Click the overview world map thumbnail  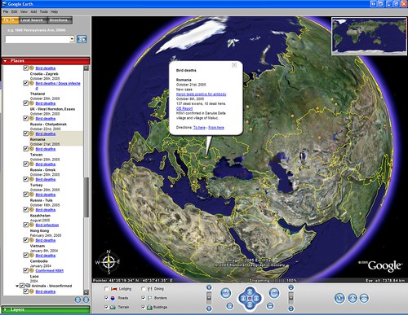pos(369,36)
